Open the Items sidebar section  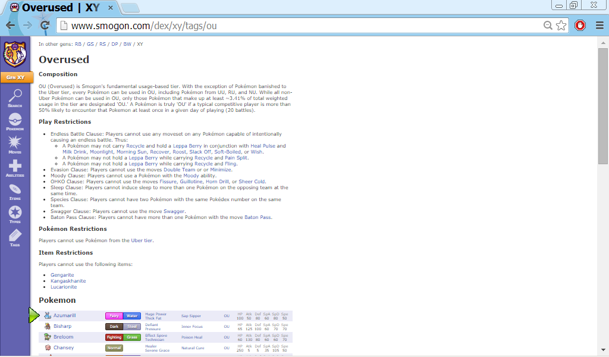[x=15, y=192]
